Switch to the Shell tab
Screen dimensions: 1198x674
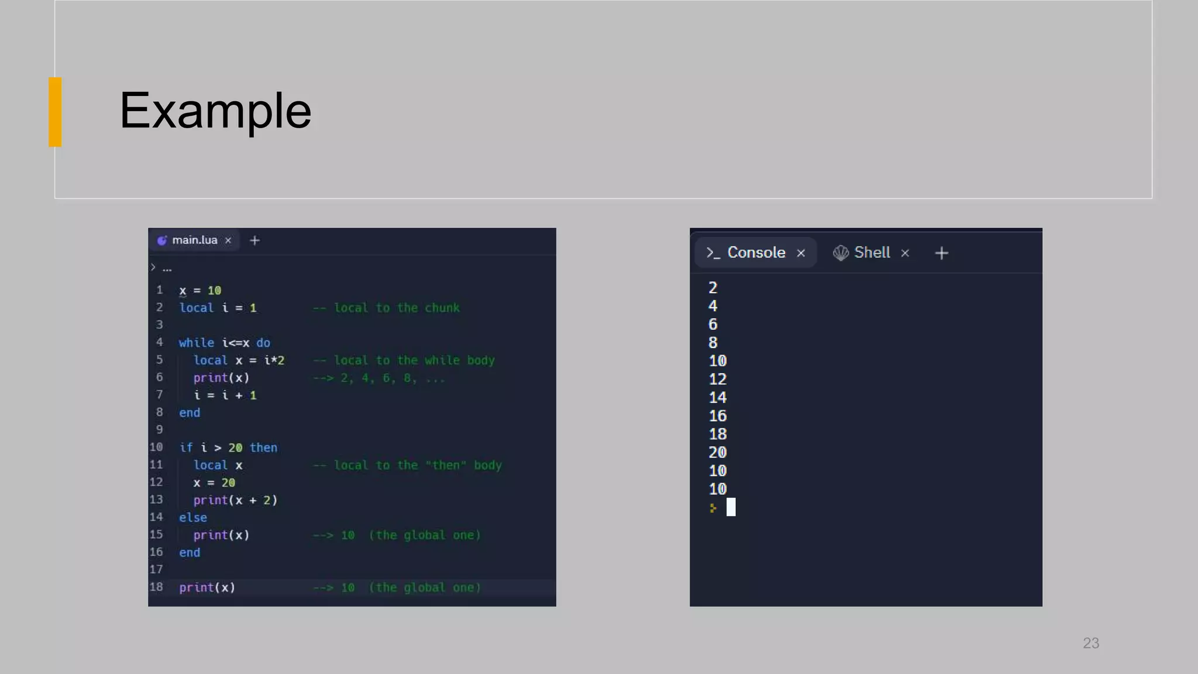(872, 253)
